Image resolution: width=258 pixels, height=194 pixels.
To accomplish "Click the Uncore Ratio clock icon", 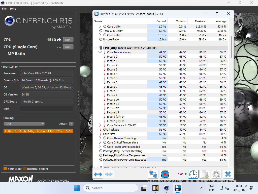I will [101, 39].
